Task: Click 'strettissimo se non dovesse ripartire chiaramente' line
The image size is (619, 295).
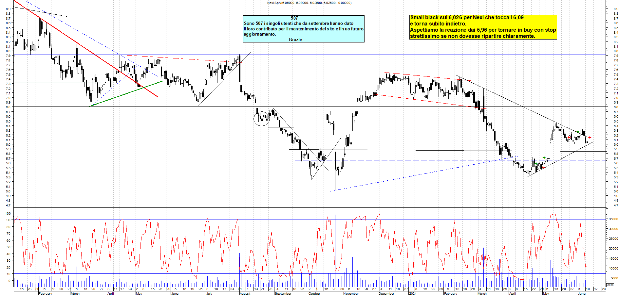Action: 473,36
